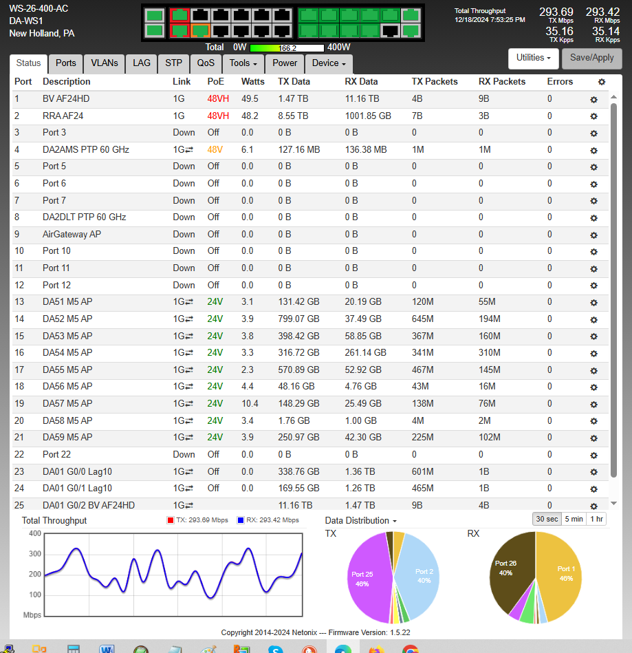Image resolution: width=632 pixels, height=653 pixels.
Task: Select the 30 sec graph interval
Action: [x=547, y=520]
